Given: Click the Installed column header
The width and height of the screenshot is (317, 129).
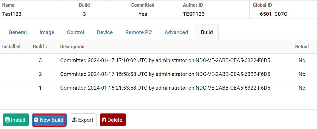Looking at the screenshot, I should tap(11, 47).
